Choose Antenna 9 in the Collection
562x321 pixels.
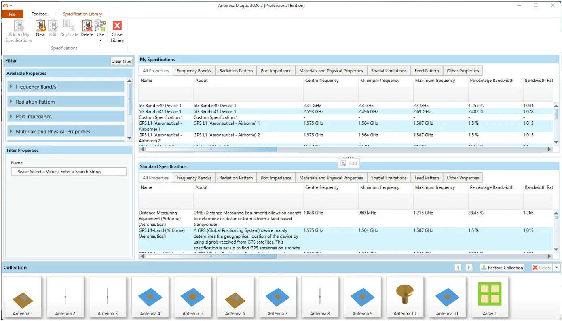pos(362,297)
